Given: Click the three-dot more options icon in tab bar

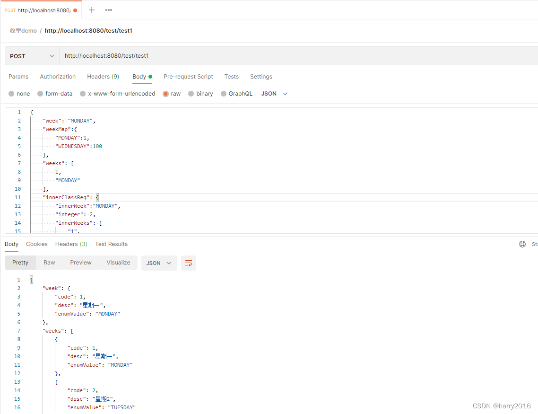Looking at the screenshot, I should tap(108, 9).
